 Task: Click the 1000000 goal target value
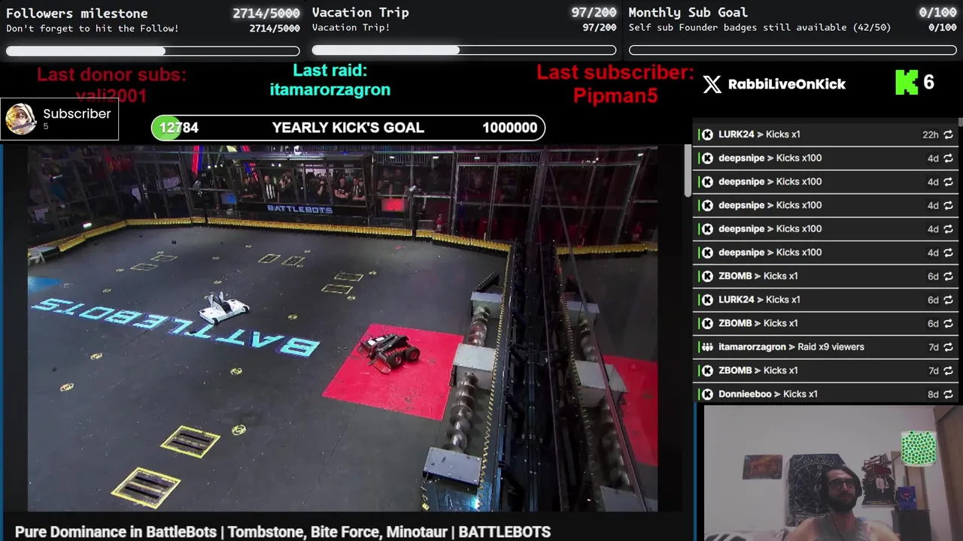pos(510,128)
